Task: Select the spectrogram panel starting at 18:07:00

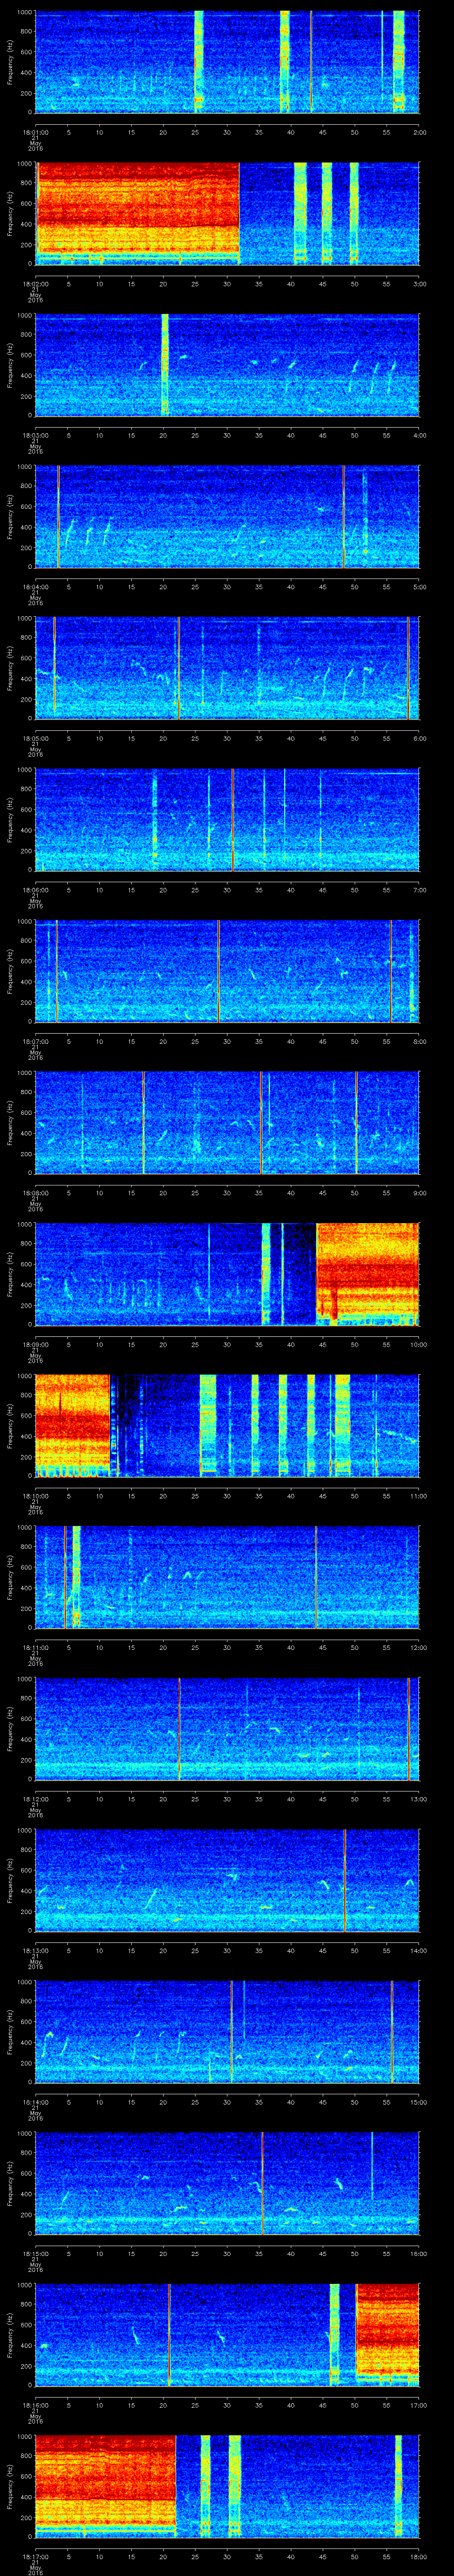Action: 227,971
